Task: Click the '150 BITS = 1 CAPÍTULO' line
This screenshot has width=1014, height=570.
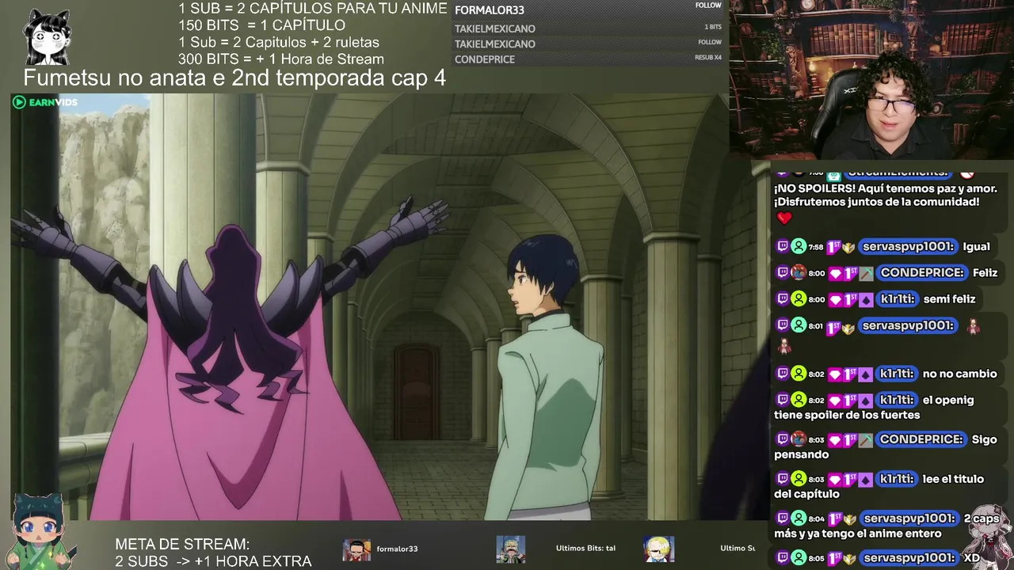Action: pyautogui.click(x=261, y=25)
